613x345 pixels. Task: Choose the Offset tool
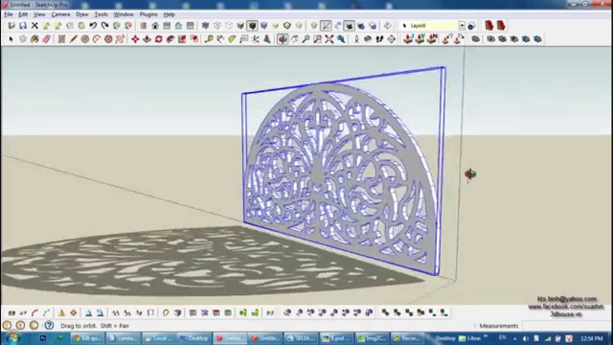[x=193, y=39]
